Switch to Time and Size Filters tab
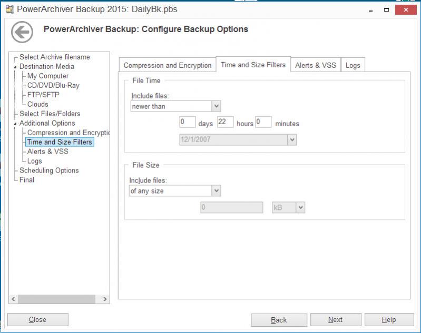 (x=253, y=65)
